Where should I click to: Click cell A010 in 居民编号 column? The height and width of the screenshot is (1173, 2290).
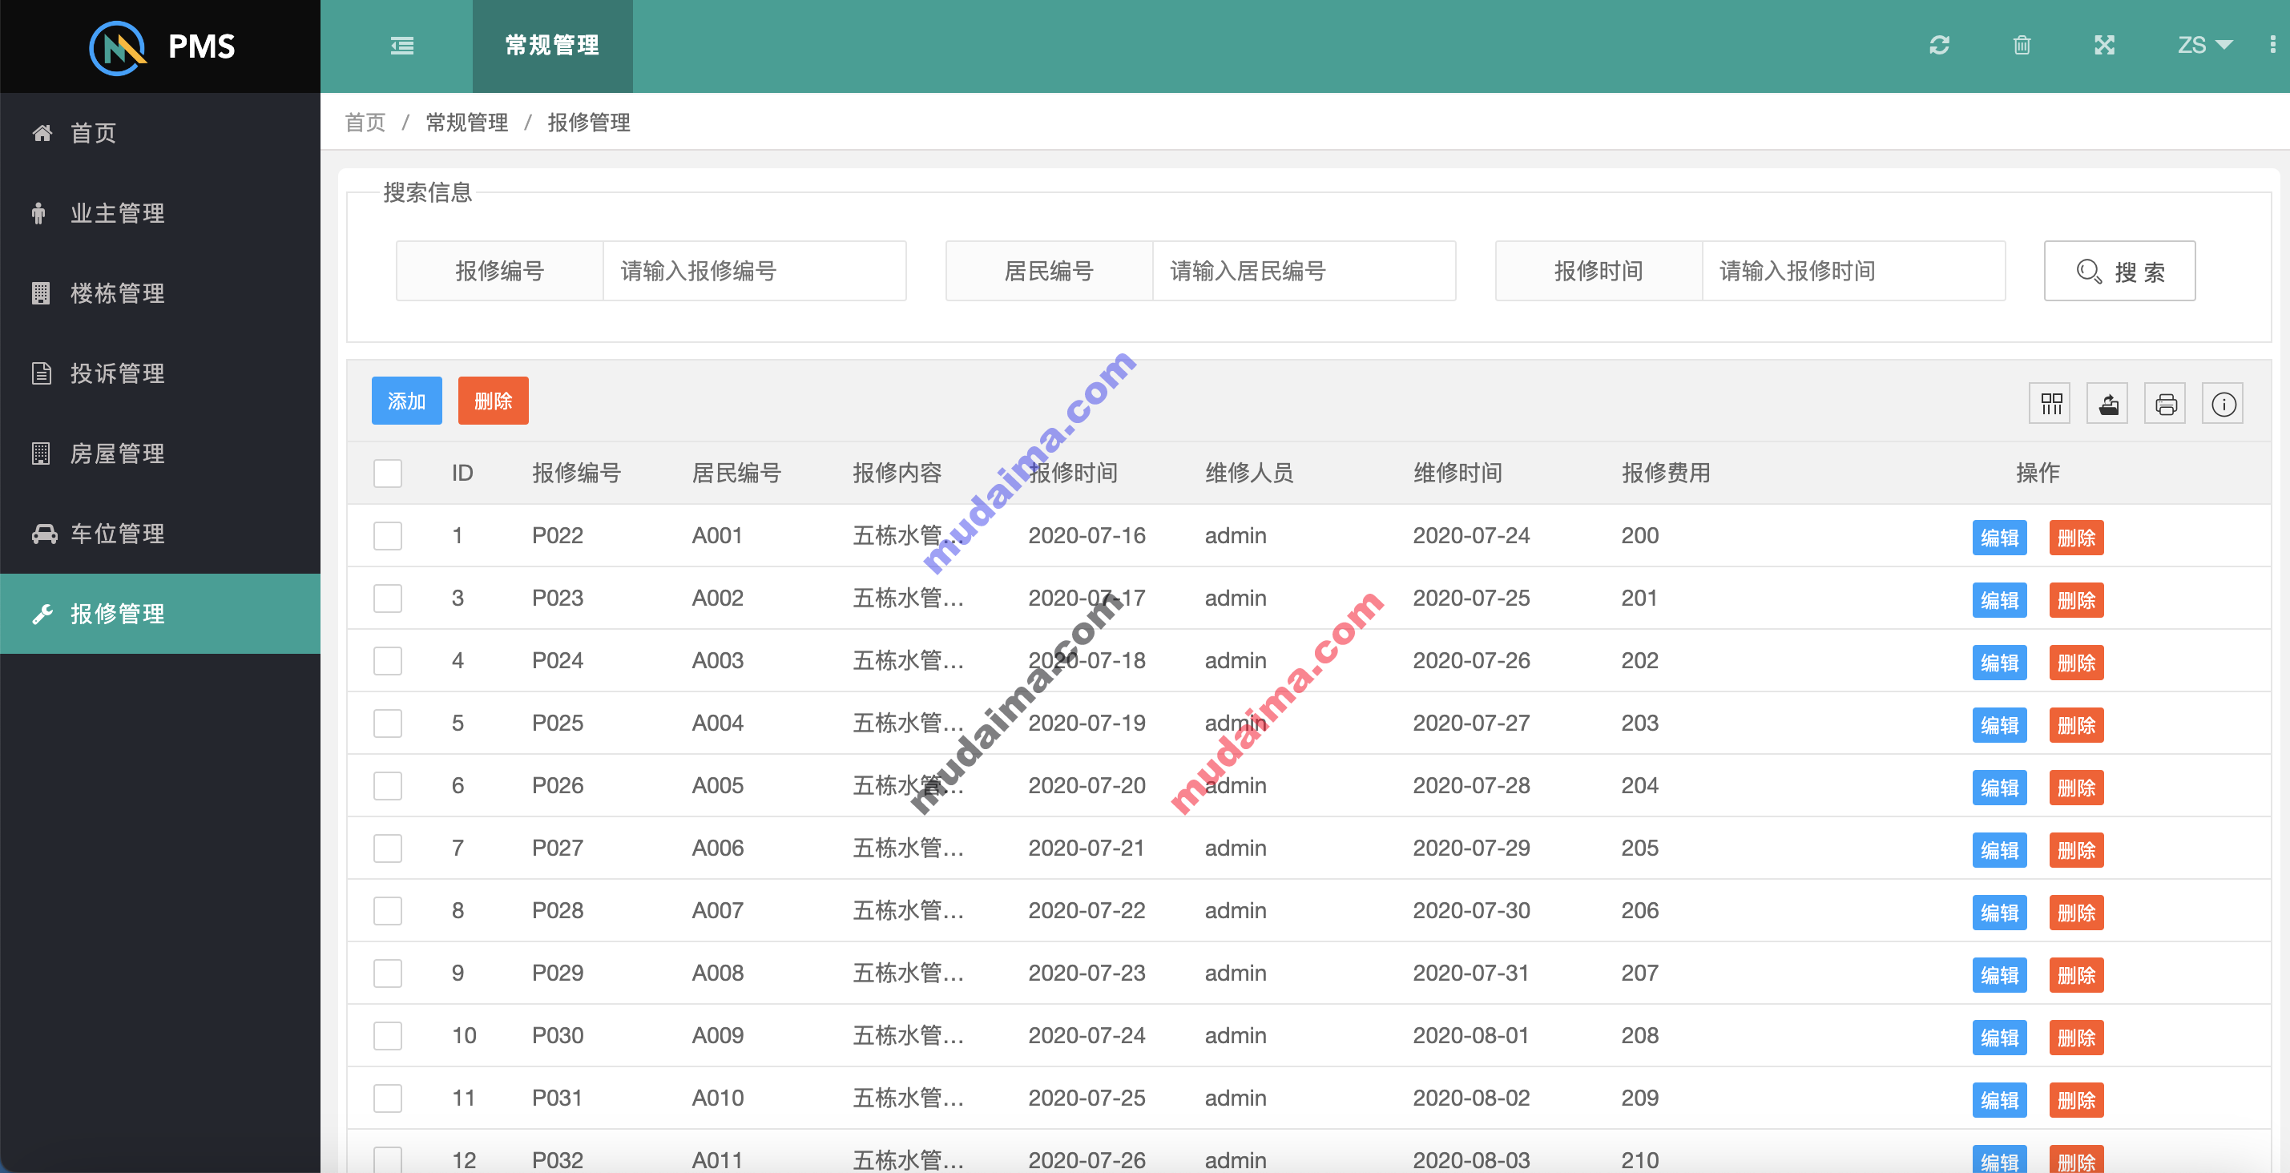717,1098
